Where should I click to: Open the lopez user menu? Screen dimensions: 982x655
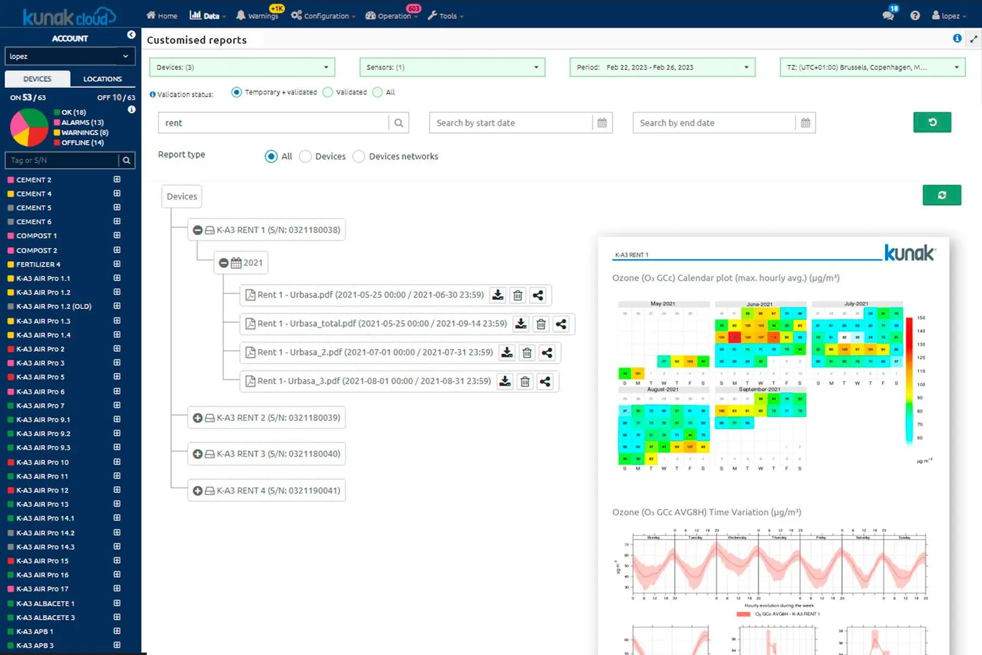pos(949,16)
